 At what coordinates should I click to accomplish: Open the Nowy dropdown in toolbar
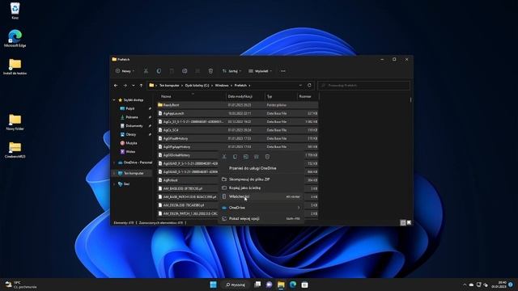pos(125,71)
